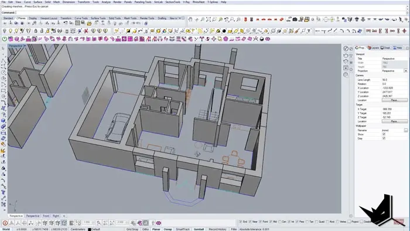Image resolution: width=410 pixels, height=231 pixels.
Task: Click the green power icon in the magenta toolbar
Action: pyautogui.click(x=5, y=39)
